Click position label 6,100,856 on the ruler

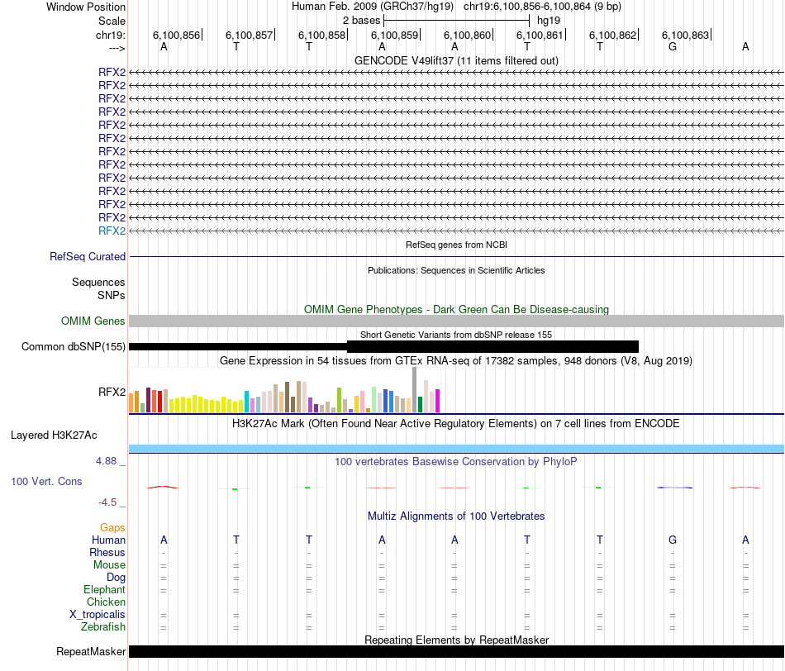176,35
